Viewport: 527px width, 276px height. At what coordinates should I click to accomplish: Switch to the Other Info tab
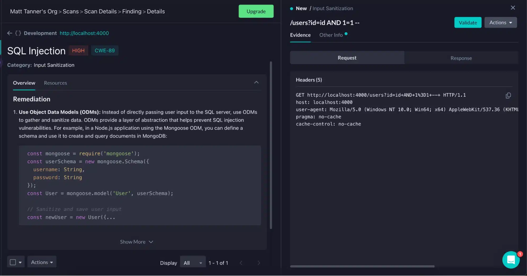click(331, 35)
